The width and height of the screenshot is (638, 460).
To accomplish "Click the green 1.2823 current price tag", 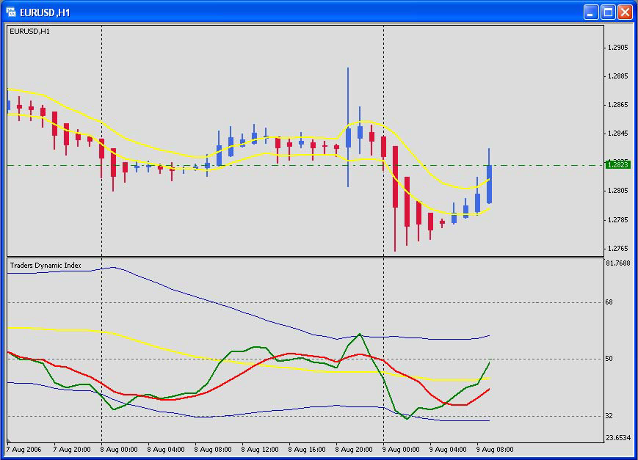I will click(x=617, y=165).
